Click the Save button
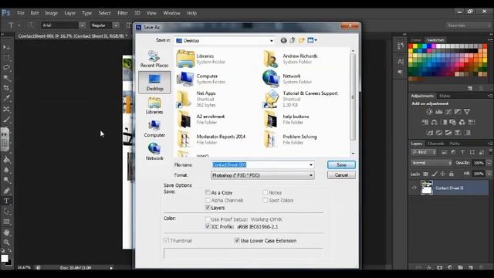The height and width of the screenshot is (278, 494). pos(341,164)
